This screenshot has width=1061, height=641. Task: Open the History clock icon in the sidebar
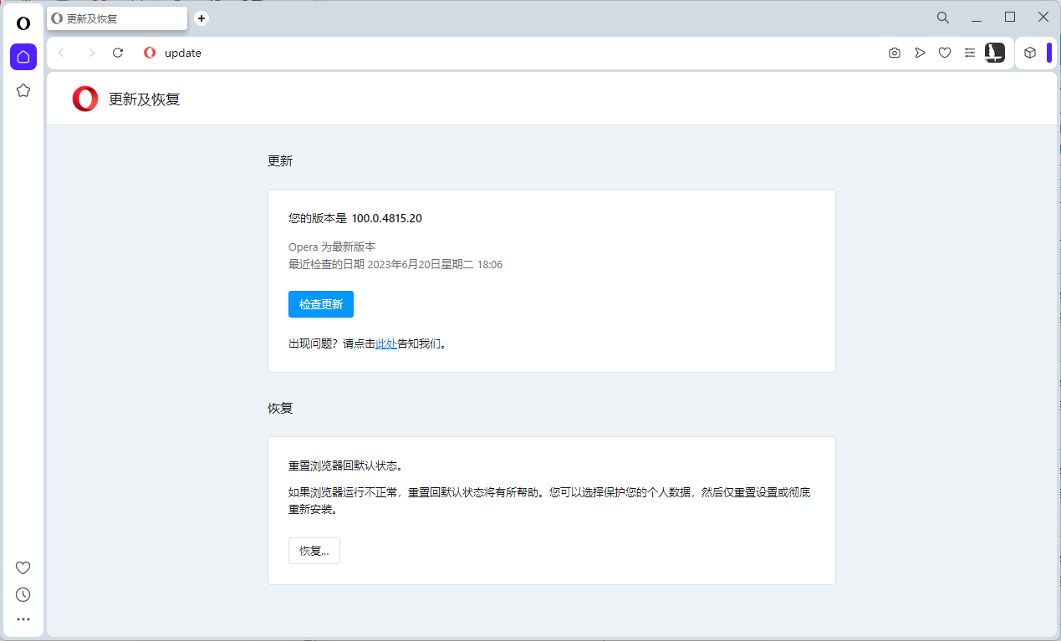click(x=23, y=594)
